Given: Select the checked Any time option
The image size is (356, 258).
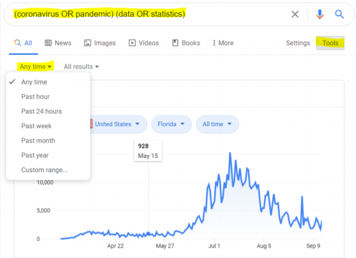Looking at the screenshot, I should pyautogui.click(x=34, y=82).
